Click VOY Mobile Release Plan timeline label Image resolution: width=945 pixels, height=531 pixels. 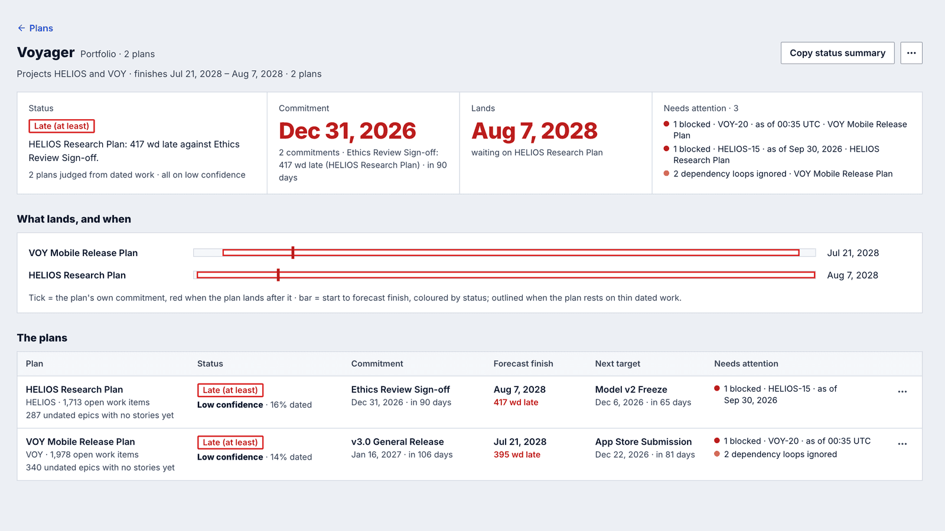pos(83,253)
